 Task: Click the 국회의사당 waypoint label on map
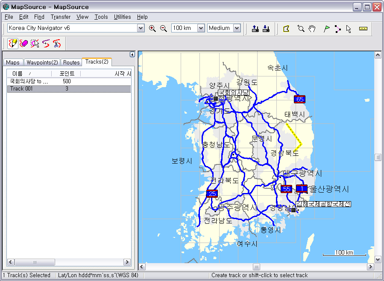(234, 93)
